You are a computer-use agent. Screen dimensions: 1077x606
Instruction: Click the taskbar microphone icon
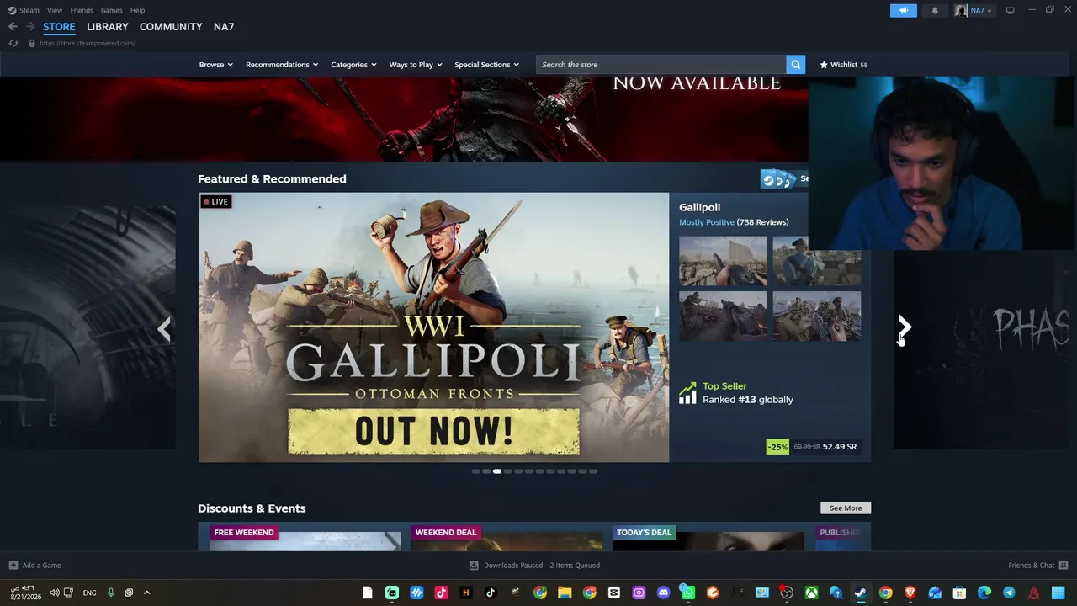(110, 593)
